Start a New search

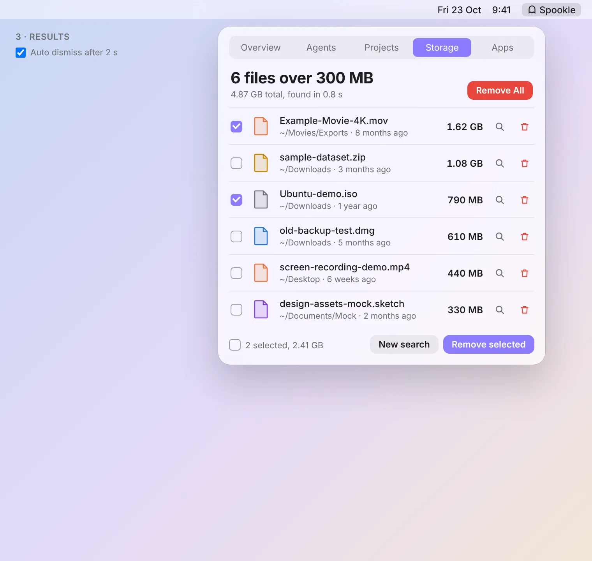click(404, 344)
